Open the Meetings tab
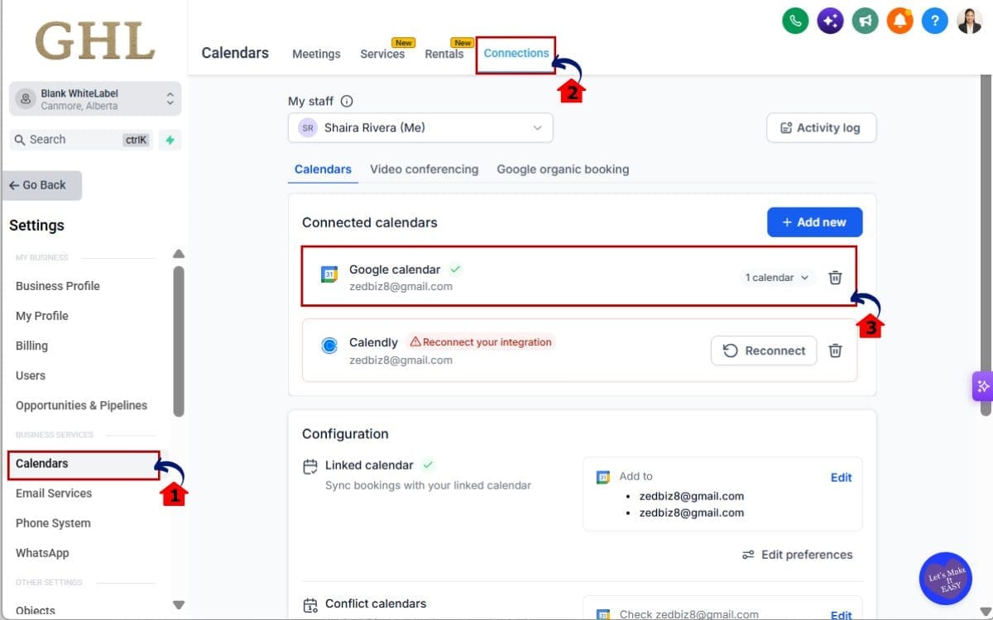993x620 pixels. point(316,54)
